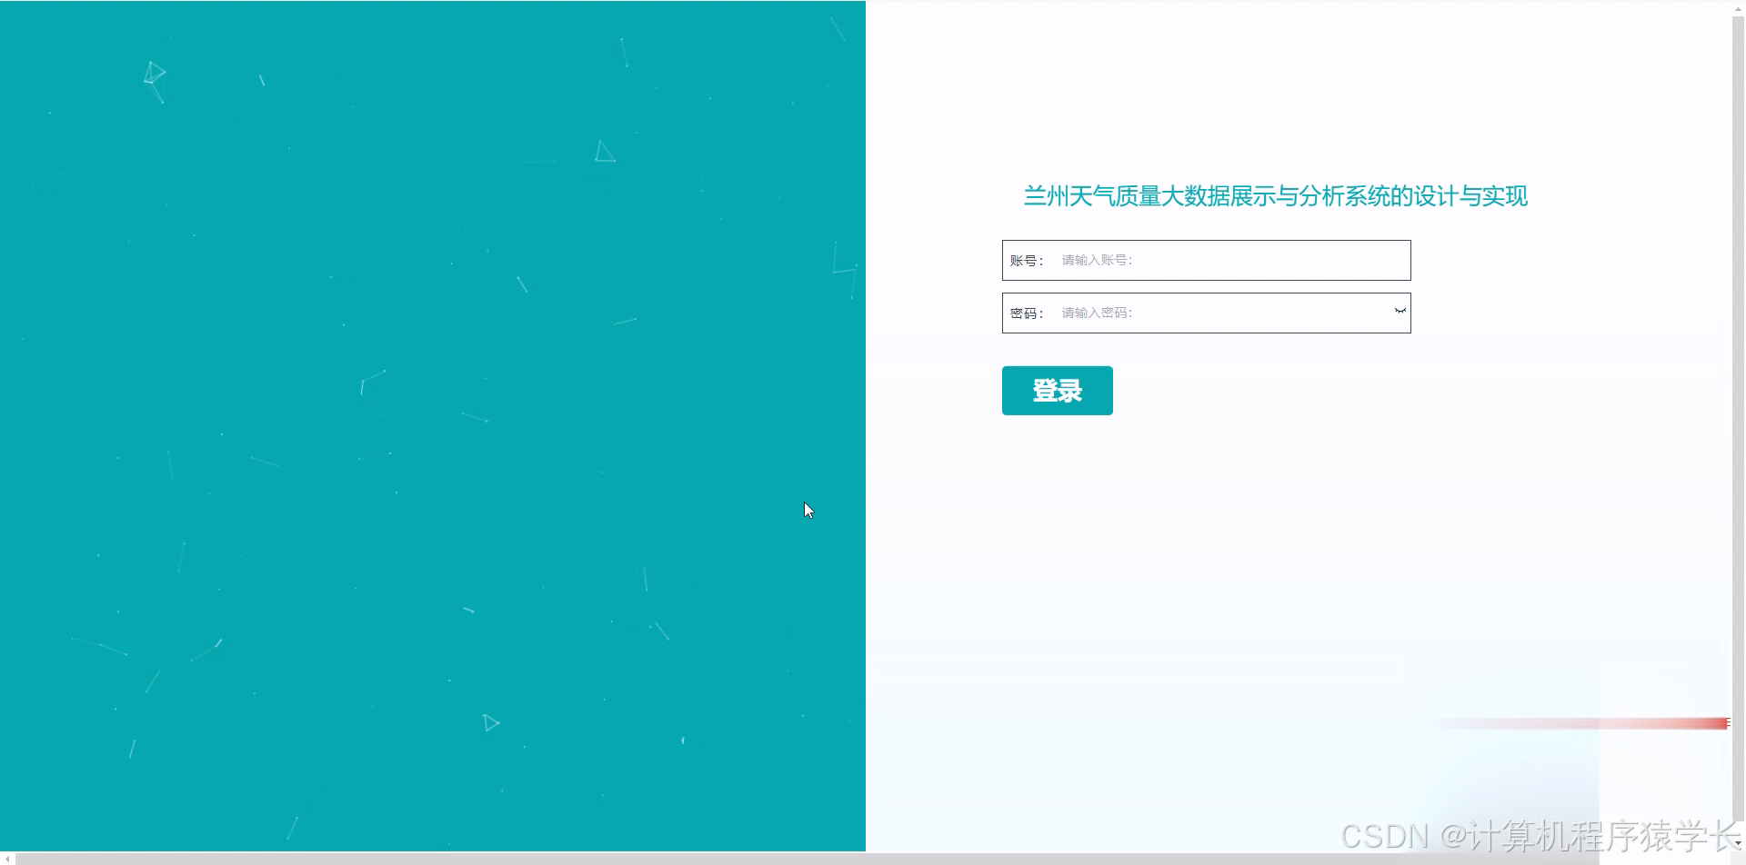Click the 账号 label in the login form
Image resolution: width=1746 pixels, height=865 pixels.
1026,260
